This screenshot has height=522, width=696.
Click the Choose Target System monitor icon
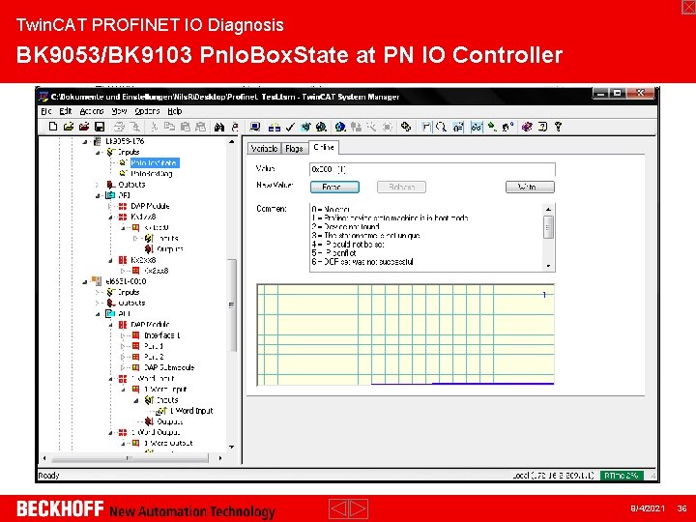255,127
